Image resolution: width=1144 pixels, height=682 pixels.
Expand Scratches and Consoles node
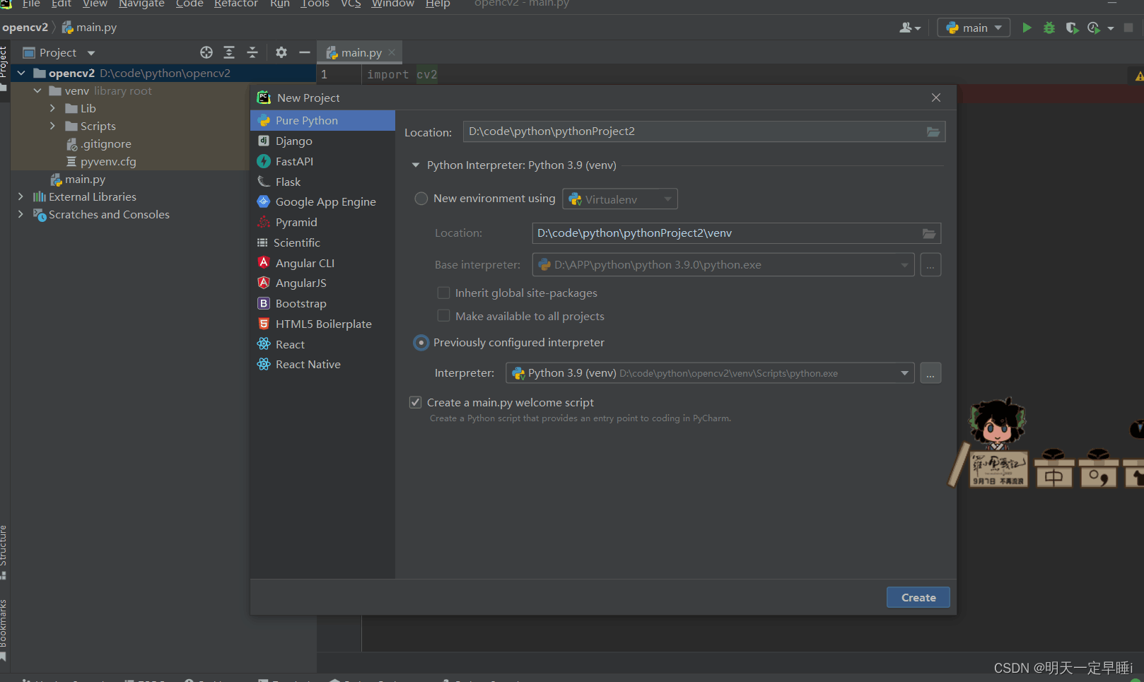pyautogui.click(x=21, y=214)
